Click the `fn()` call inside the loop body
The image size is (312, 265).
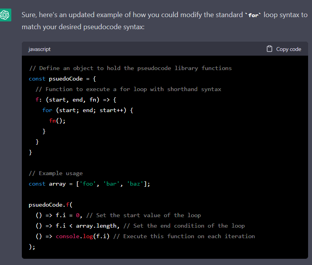pos(54,121)
